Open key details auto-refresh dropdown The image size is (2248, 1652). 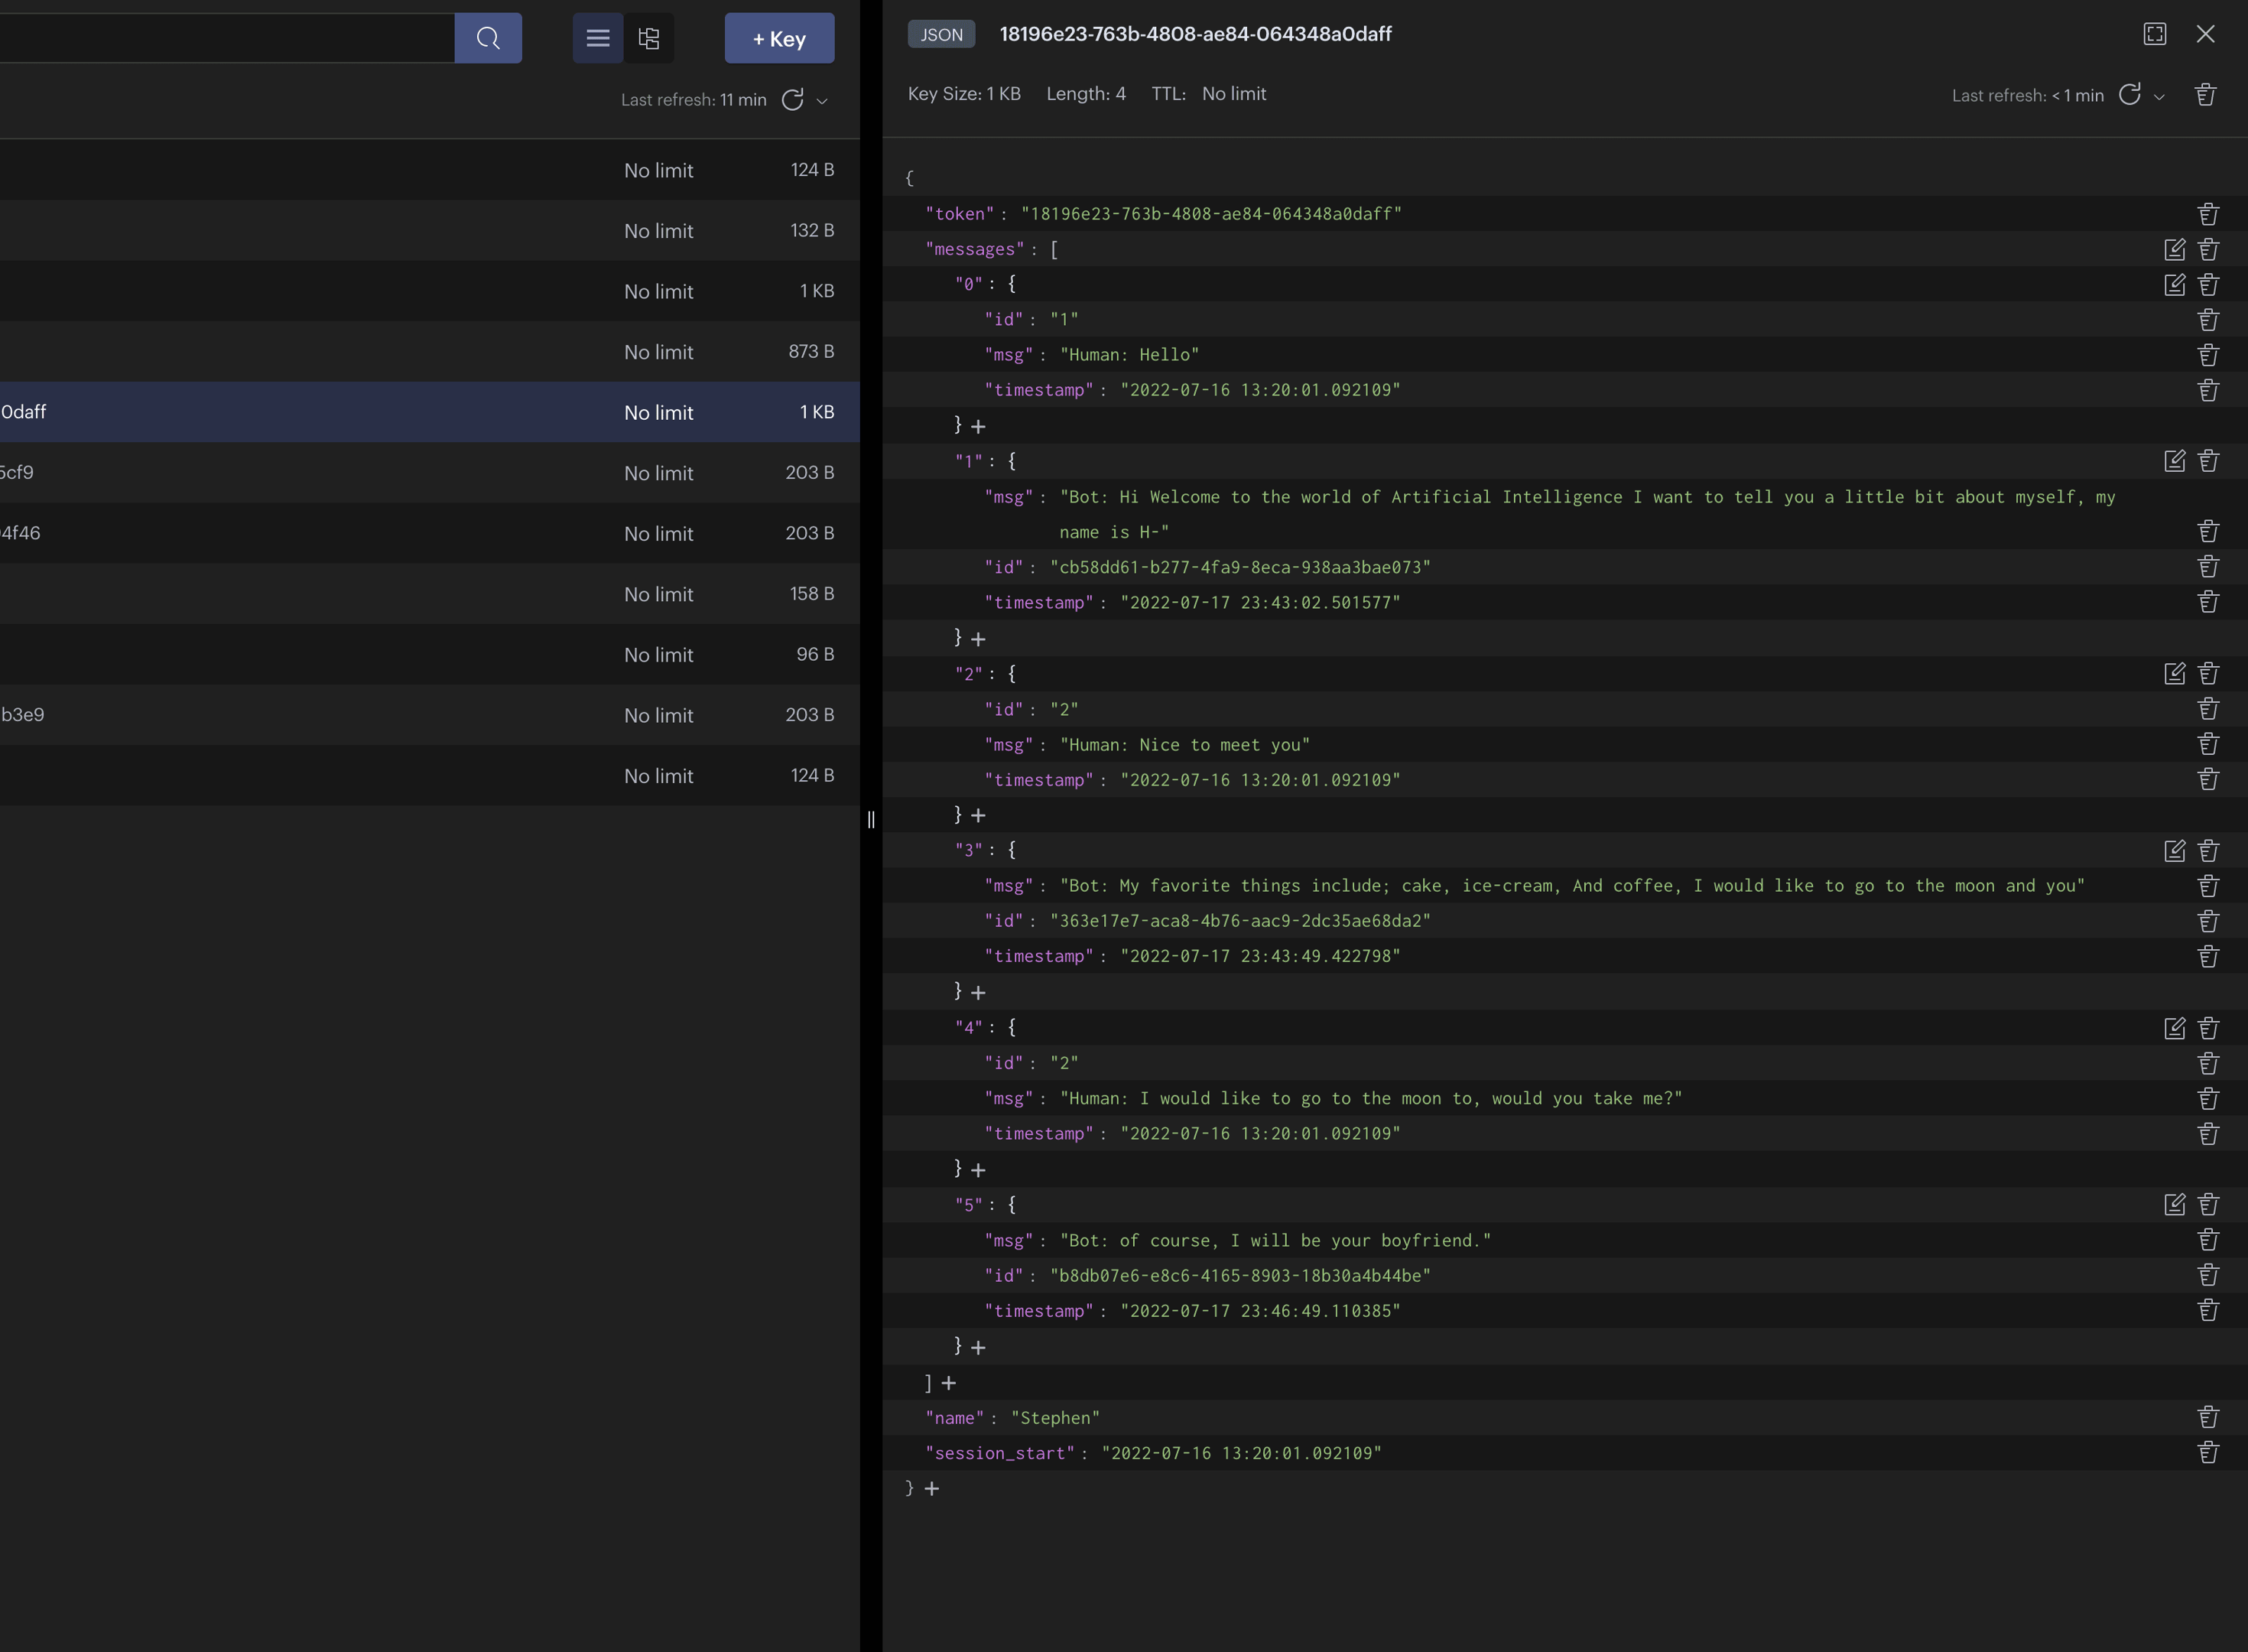[x=2159, y=97]
